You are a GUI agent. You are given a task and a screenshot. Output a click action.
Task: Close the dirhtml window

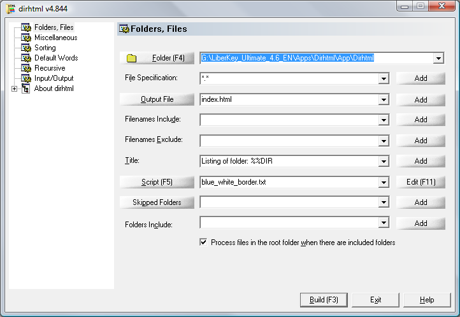[x=442, y=6]
